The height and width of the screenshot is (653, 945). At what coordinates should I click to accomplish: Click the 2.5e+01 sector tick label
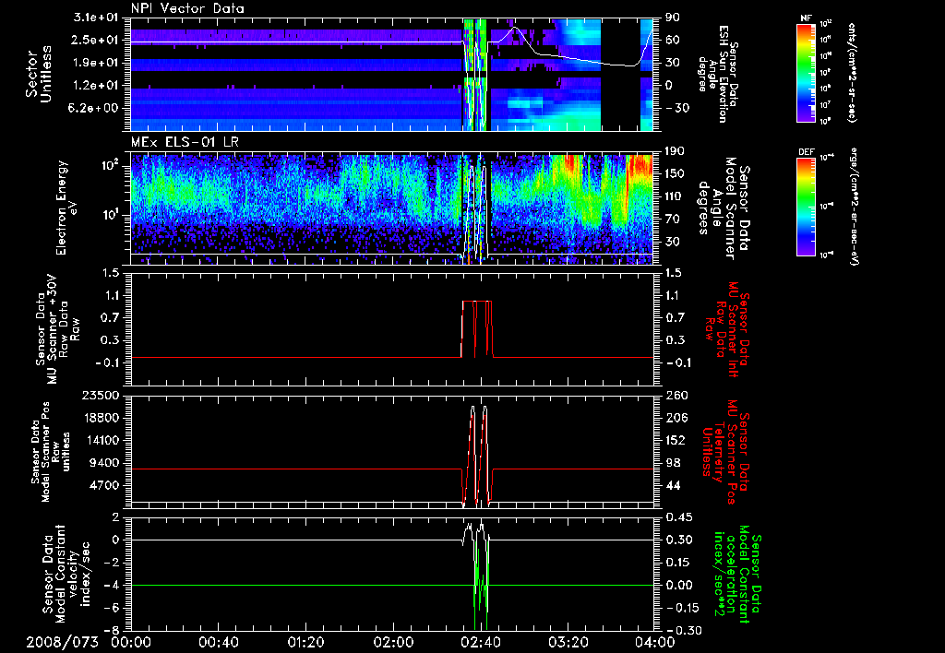(98, 40)
